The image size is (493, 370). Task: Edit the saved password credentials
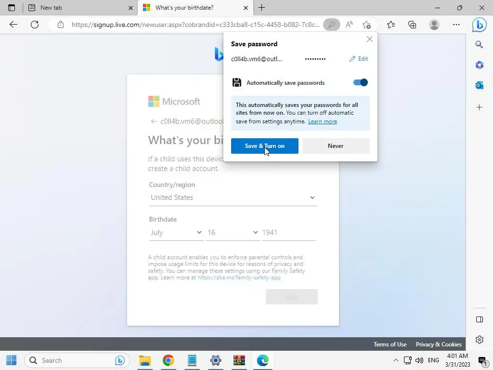359,59
